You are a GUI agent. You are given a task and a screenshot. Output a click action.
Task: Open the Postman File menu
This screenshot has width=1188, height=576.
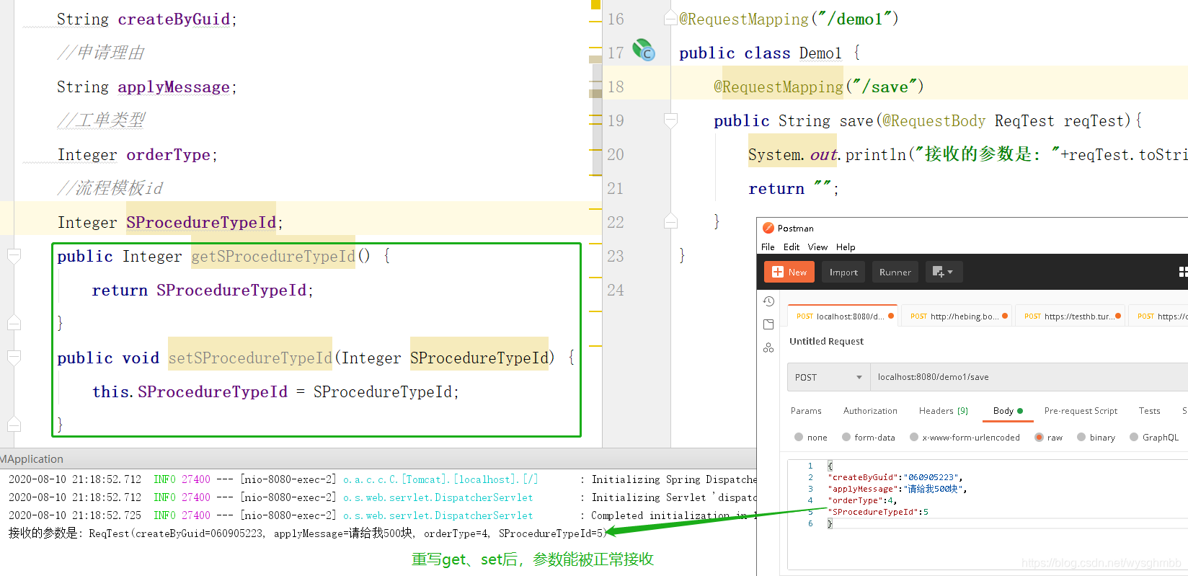pyautogui.click(x=768, y=247)
